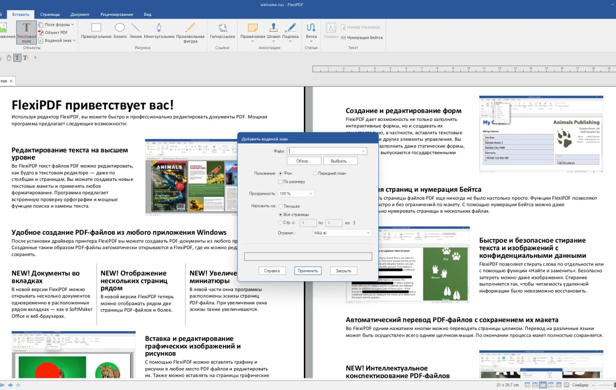Enable the По размеру checkbox
Screen dimensions: 616x390
(280, 182)
